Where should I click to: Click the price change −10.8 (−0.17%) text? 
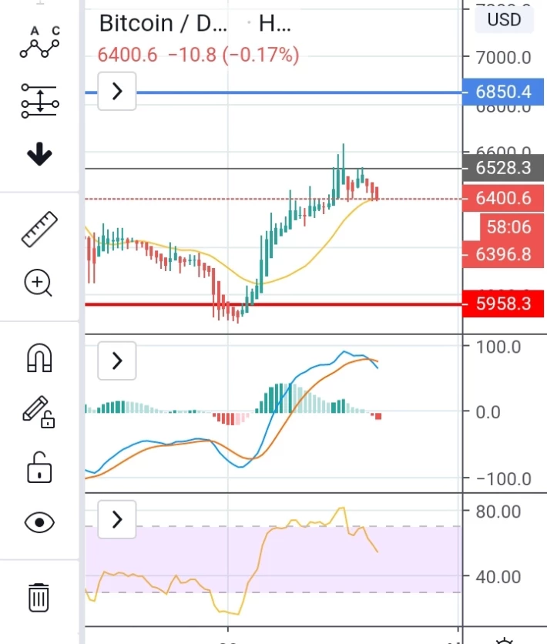click(233, 55)
